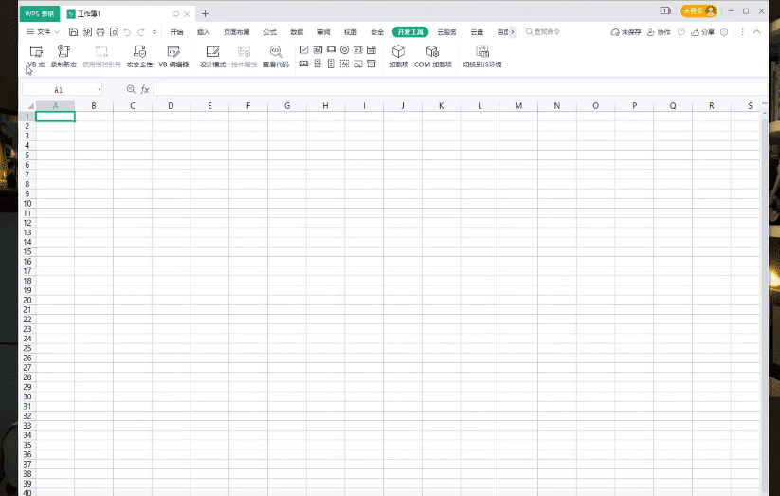
Task: Click the formula bar input field
Action: [x=455, y=89]
